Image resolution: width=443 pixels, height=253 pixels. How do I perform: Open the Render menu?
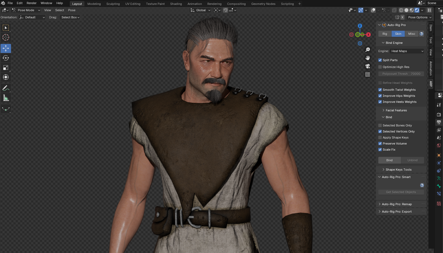coord(31,3)
